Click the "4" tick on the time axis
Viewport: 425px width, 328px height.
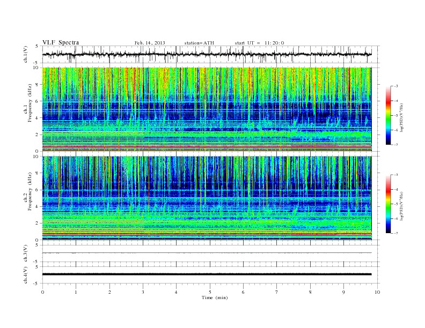coord(176,292)
